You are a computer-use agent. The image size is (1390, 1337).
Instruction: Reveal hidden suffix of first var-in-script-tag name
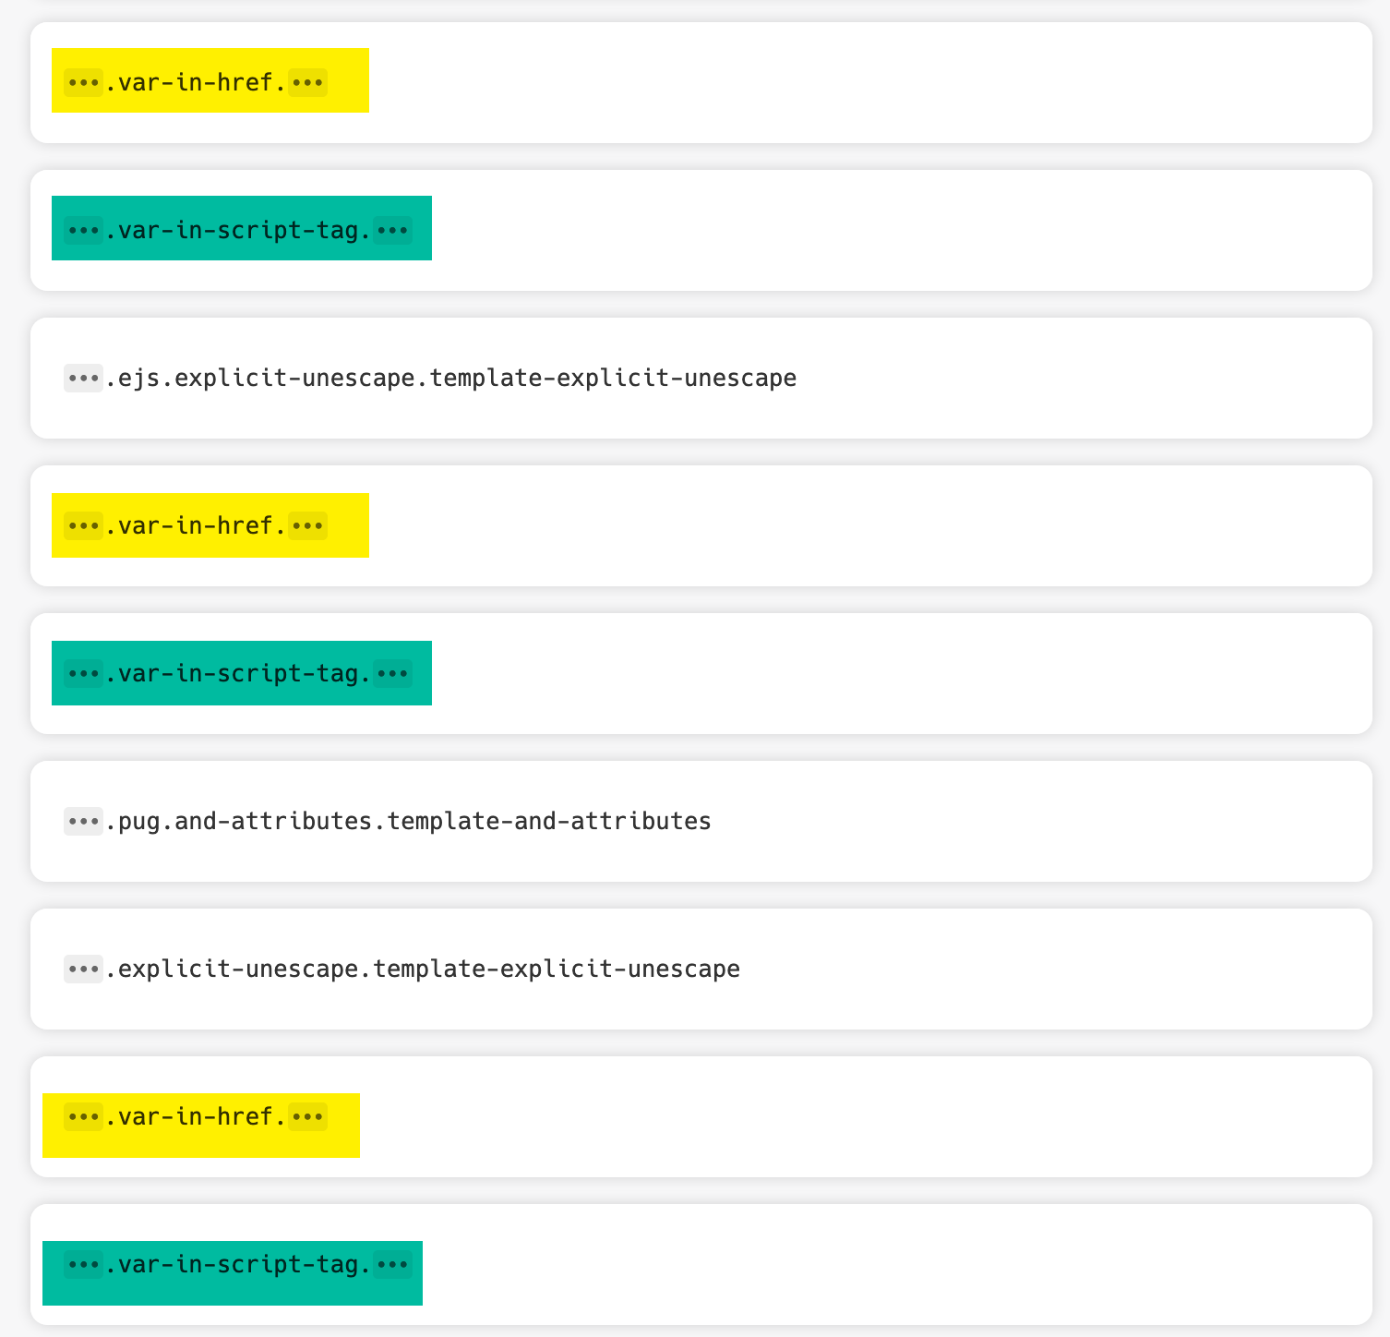tap(391, 229)
